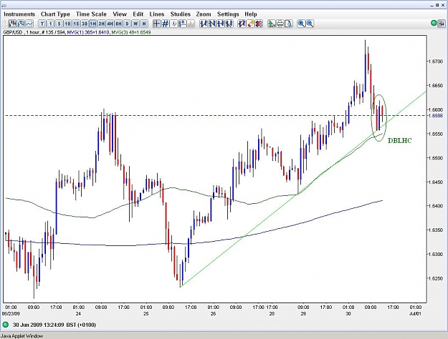Viewport: 448px width, 339px height.
Task: Click the 1.6588 price line label
Action: tap(435, 115)
